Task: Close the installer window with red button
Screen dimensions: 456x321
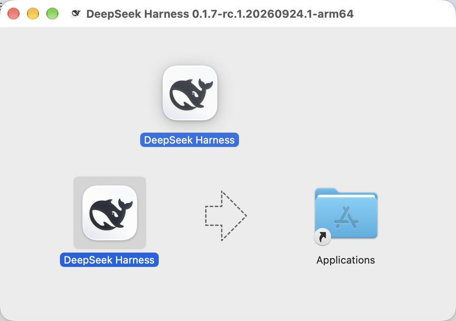Action: (14, 14)
